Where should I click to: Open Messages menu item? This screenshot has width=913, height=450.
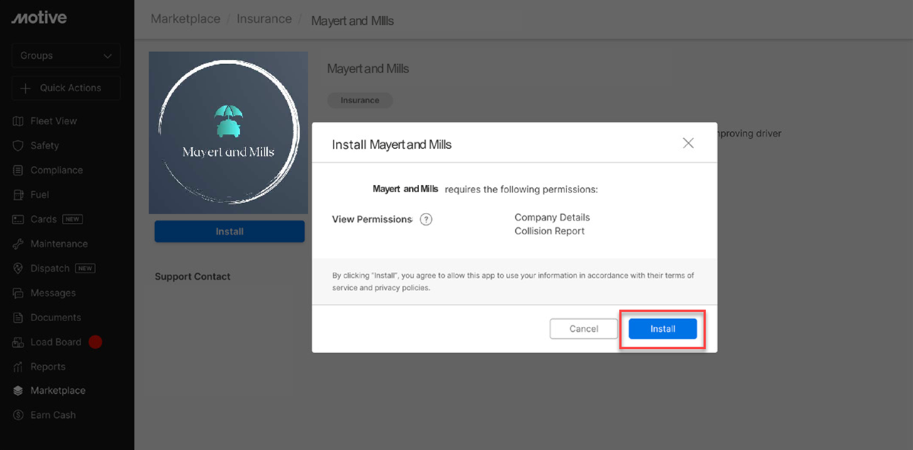(x=53, y=293)
